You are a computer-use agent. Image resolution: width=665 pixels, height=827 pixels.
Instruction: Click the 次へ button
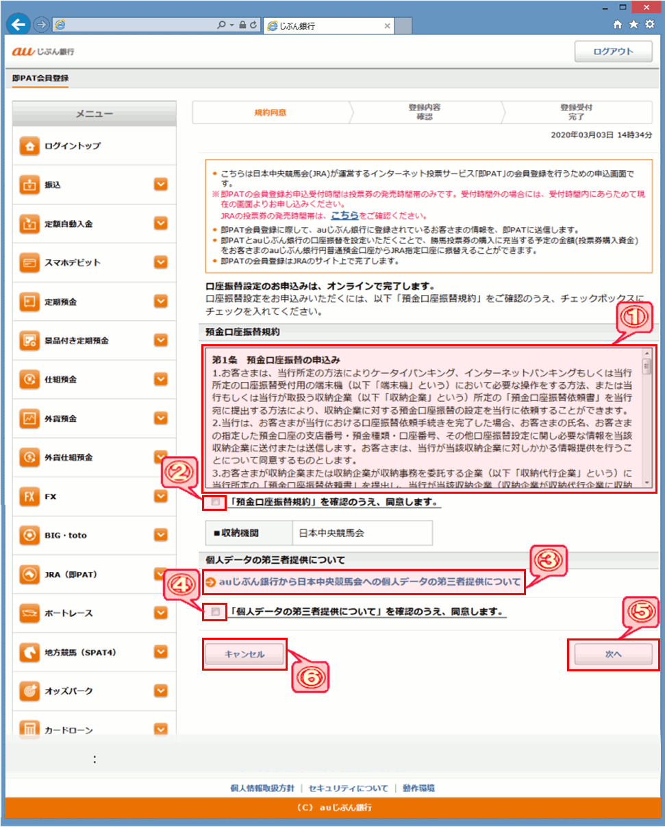[x=614, y=654]
